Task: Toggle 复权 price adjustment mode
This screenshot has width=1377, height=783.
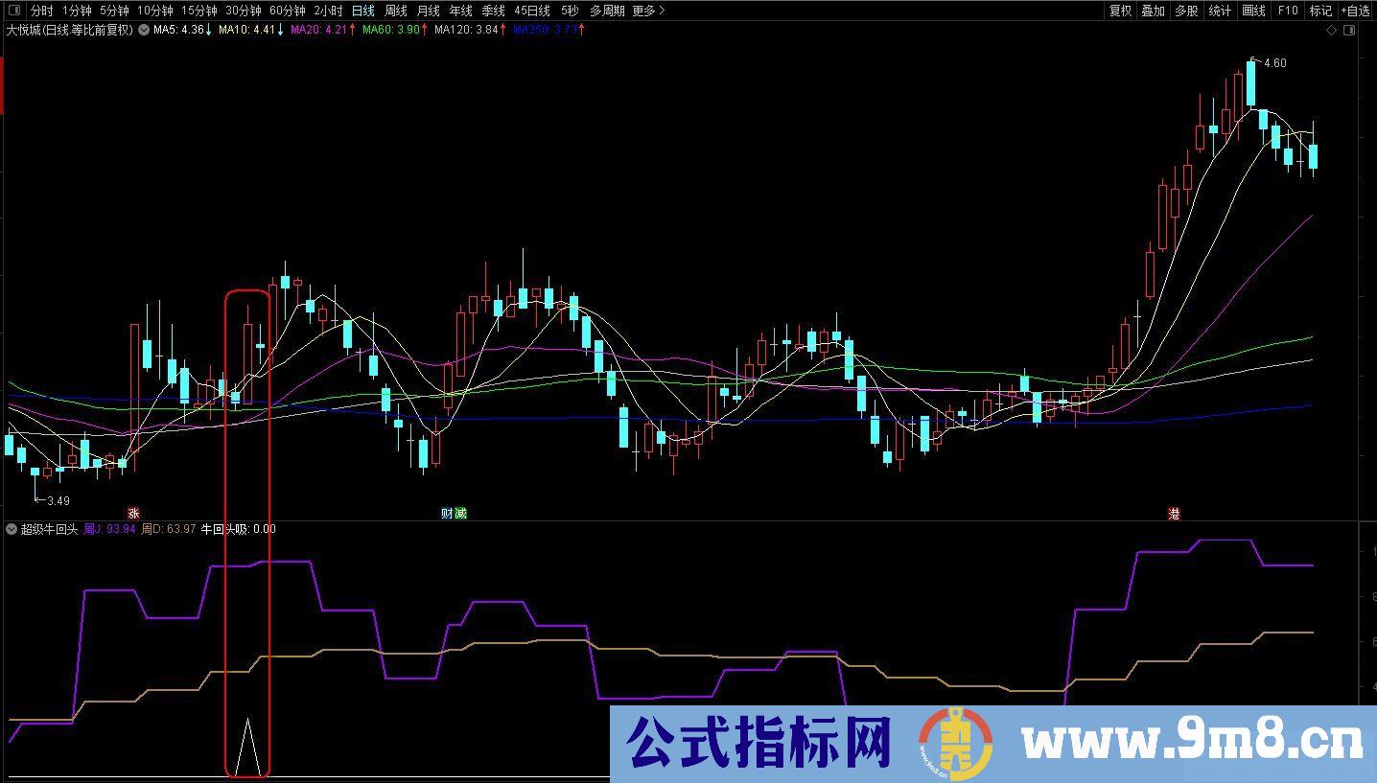Action: click(1119, 11)
